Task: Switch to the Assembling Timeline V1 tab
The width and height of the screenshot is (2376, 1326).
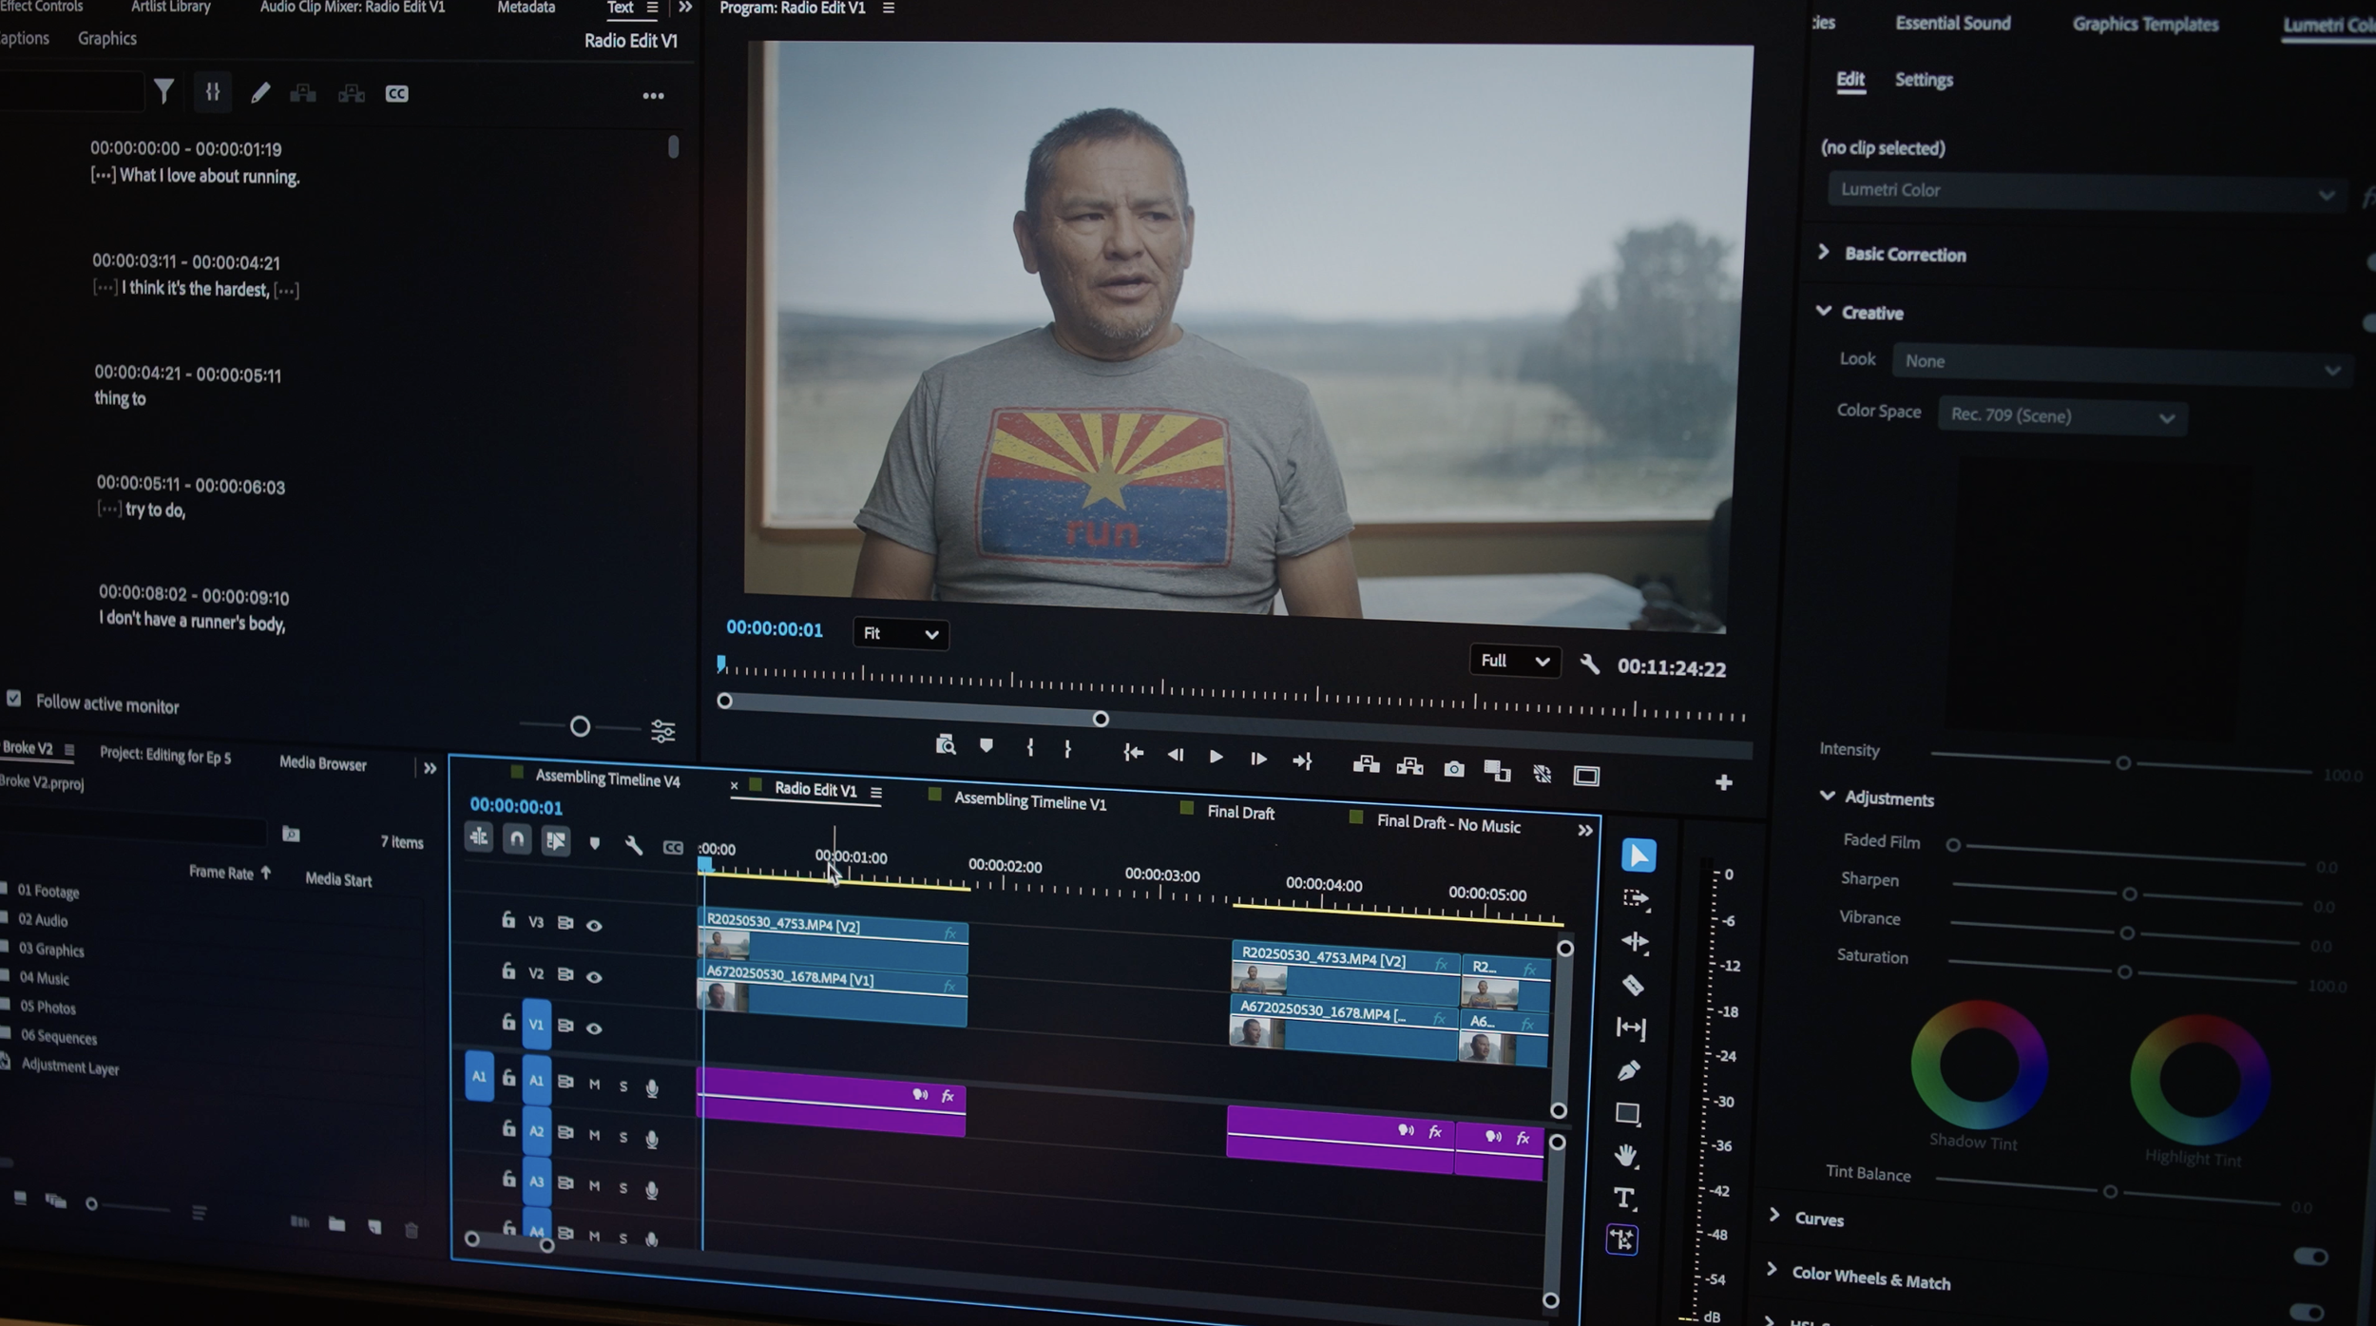Action: [1031, 801]
